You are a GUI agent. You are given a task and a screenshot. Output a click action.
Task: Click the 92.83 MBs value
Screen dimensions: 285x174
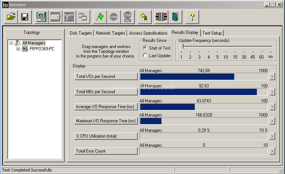click(204, 86)
